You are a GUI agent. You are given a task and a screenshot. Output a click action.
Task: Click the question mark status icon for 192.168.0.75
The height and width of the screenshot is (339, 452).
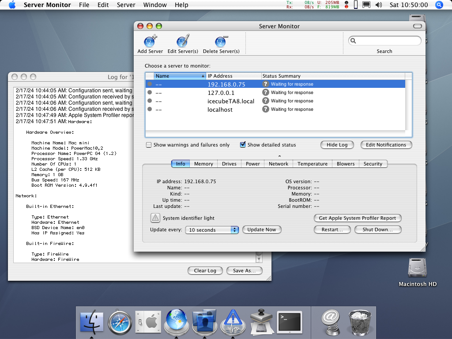click(x=265, y=84)
